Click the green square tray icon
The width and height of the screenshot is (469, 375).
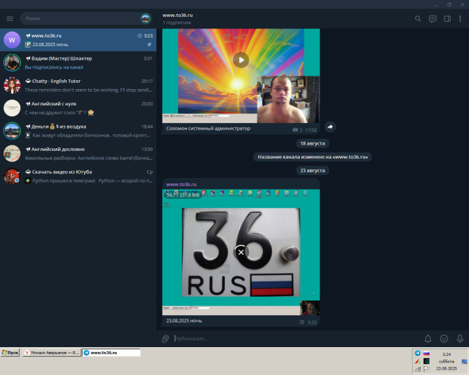pyautogui.click(x=427, y=361)
